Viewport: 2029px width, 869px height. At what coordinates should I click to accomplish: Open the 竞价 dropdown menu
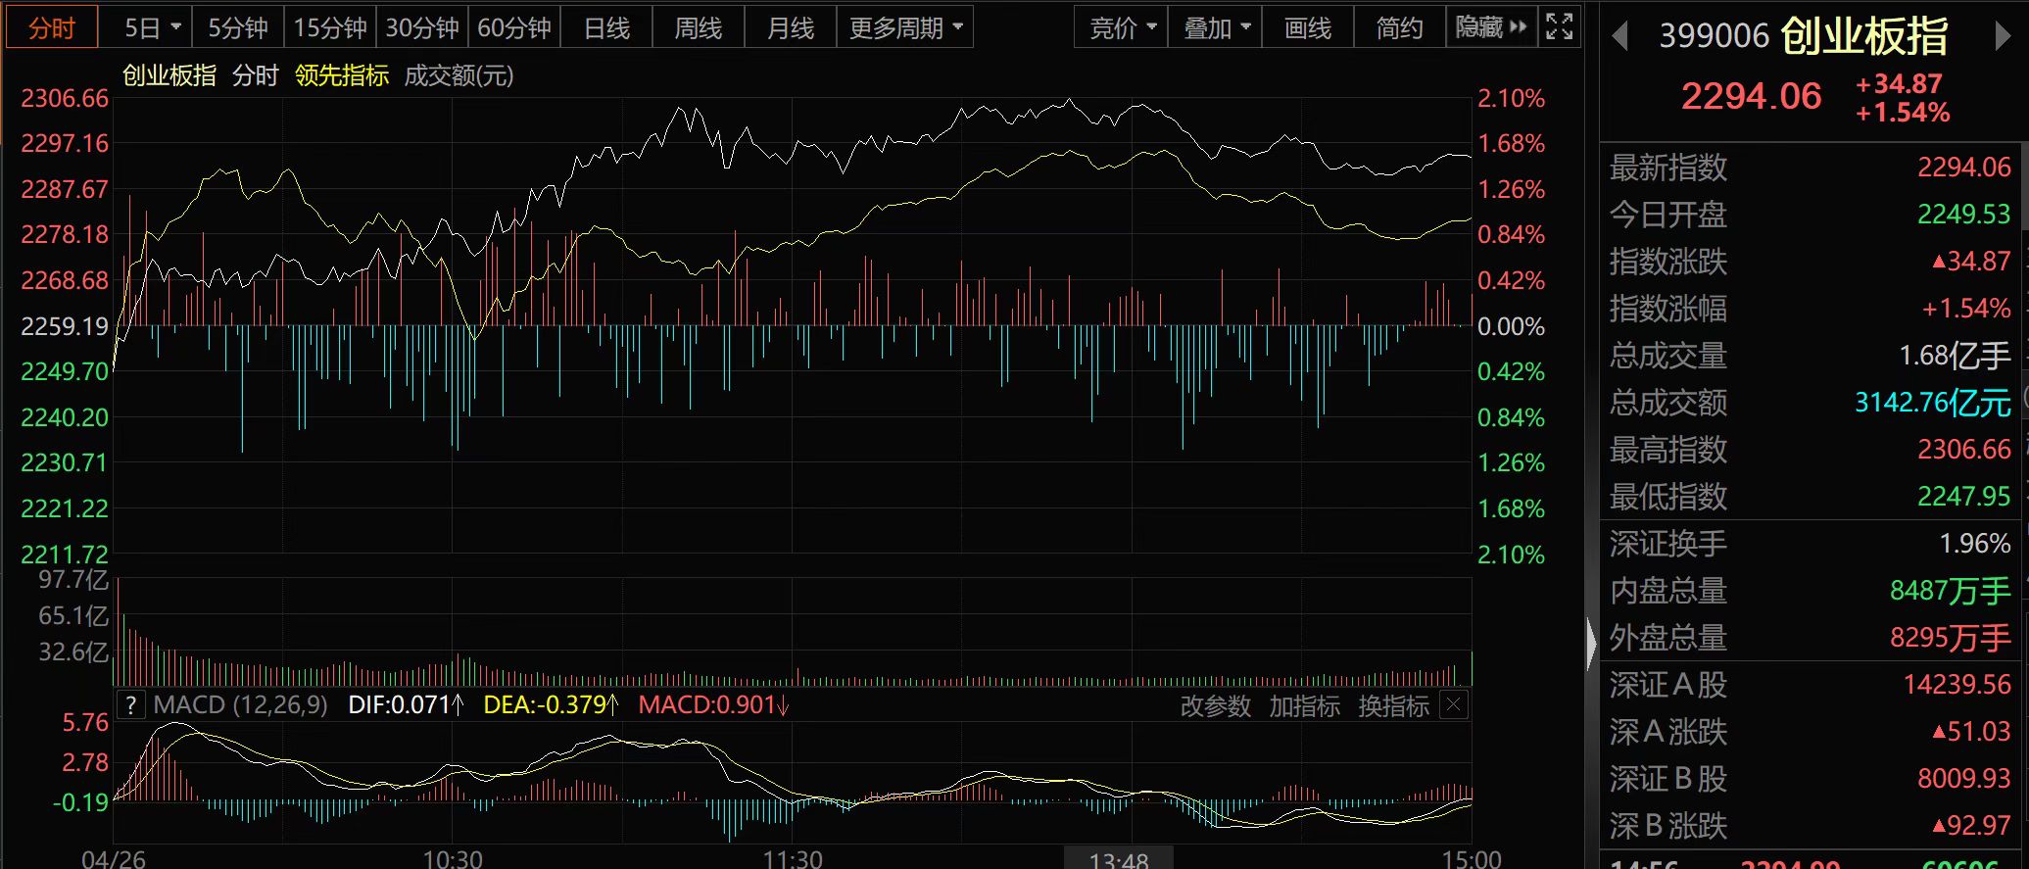click(1122, 28)
